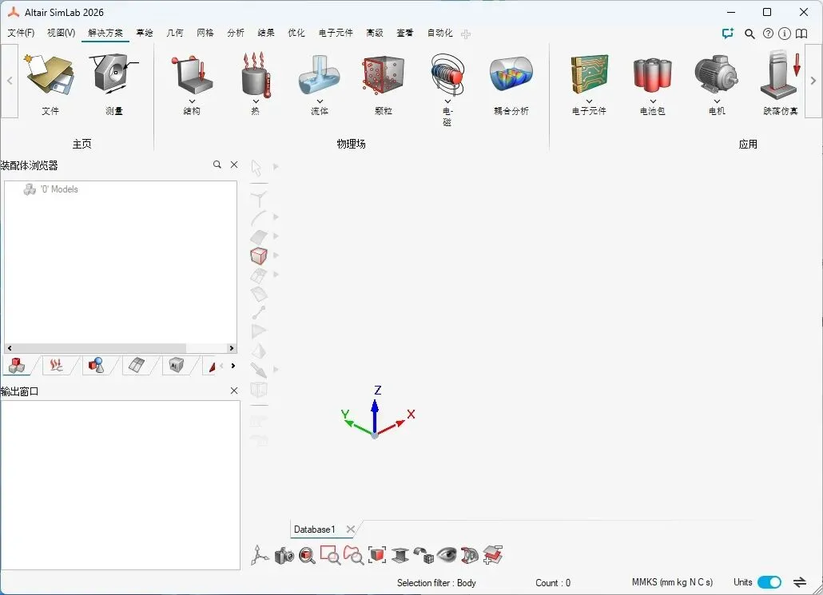Image resolution: width=823 pixels, height=595 pixels.
Task: Click the camera screenshot icon in view toolbar
Action: (284, 555)
